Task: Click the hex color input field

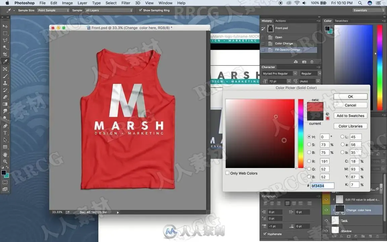Action: pyautogui.click(x=322, y=186)
